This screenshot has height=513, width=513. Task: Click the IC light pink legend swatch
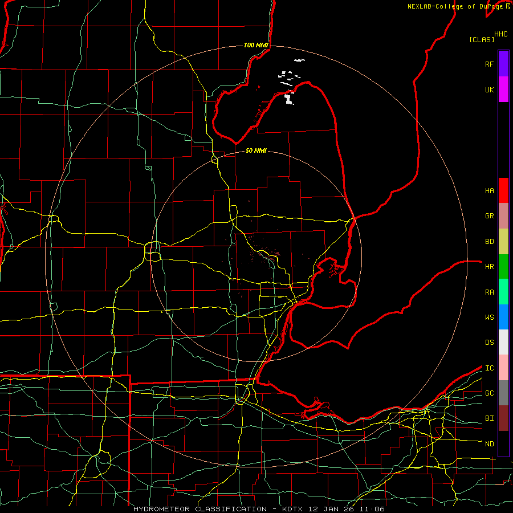pyautogui.click(x=503, y=368)
